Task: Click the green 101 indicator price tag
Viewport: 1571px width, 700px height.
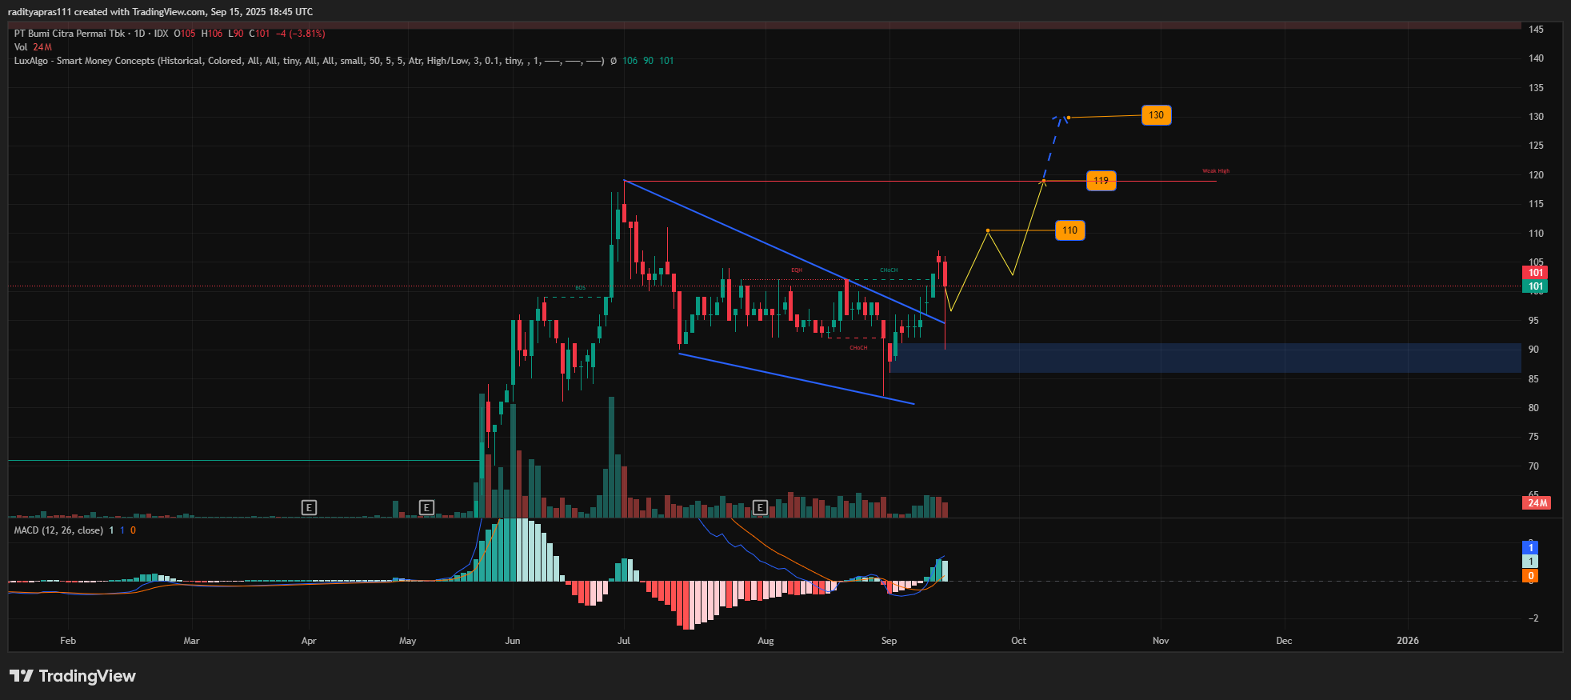Action: (x=1535, y=286)
